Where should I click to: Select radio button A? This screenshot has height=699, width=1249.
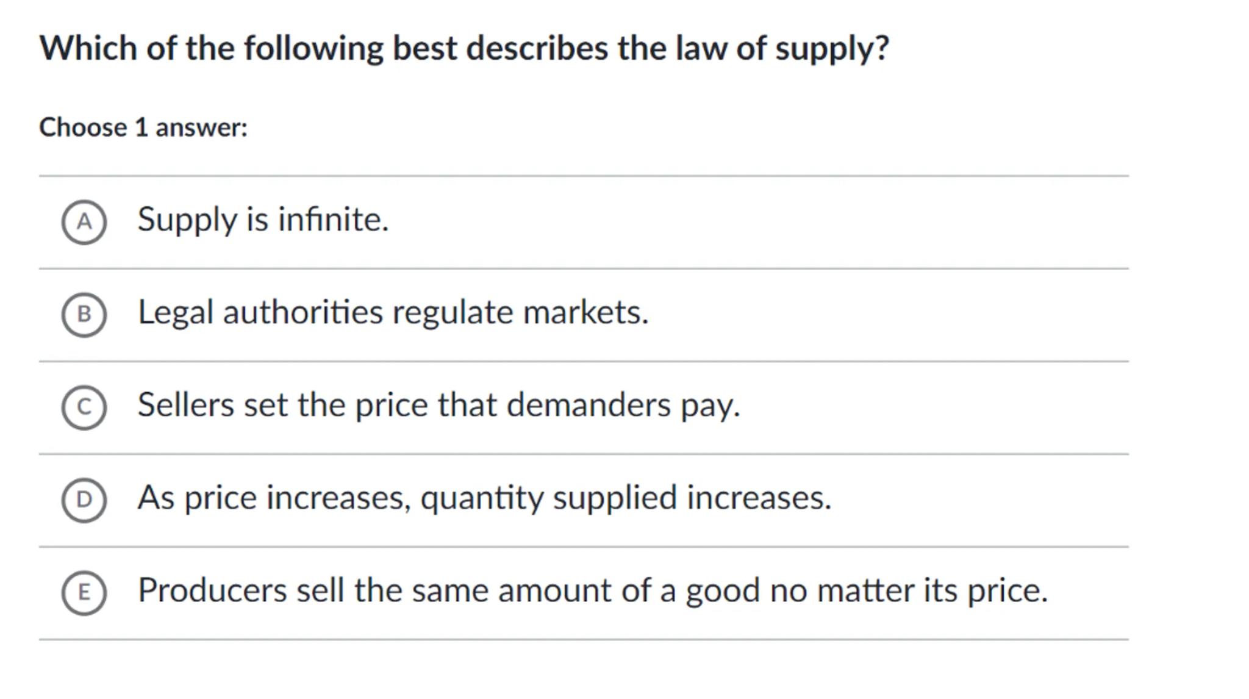point(84,222)
